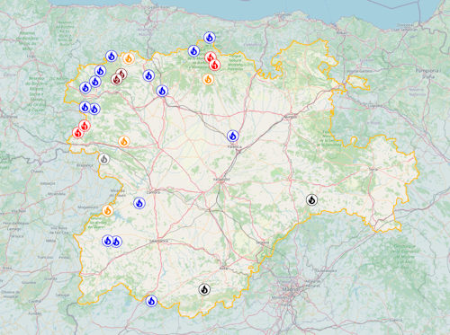The height and width of the screenshot is (335, 450).
Task: Open the left blue marker of the pair west of Salamanca
Action: 107,241
